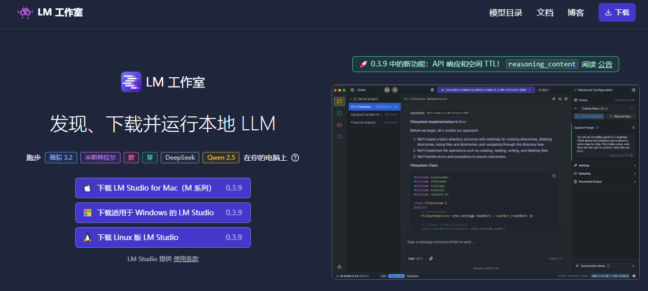Image resolution: width=648 pixels, height=291 pixels.
Task: Open the sidebar downloads icon at bottom
Action: 339,266
